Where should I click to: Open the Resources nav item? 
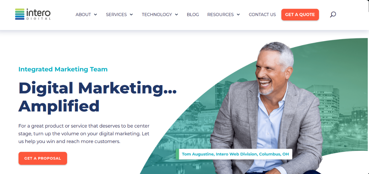(221, 15)
